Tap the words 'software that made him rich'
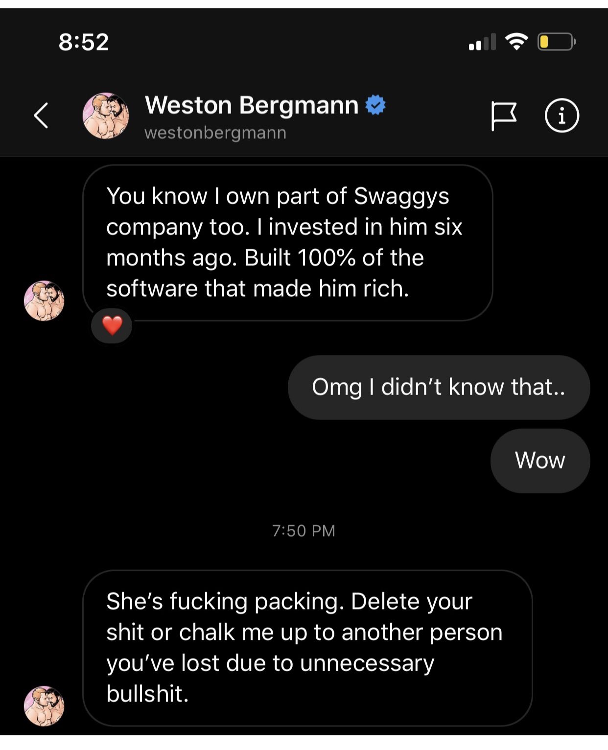Viewport: 608px width, 750px height. (x=257, y=288)
